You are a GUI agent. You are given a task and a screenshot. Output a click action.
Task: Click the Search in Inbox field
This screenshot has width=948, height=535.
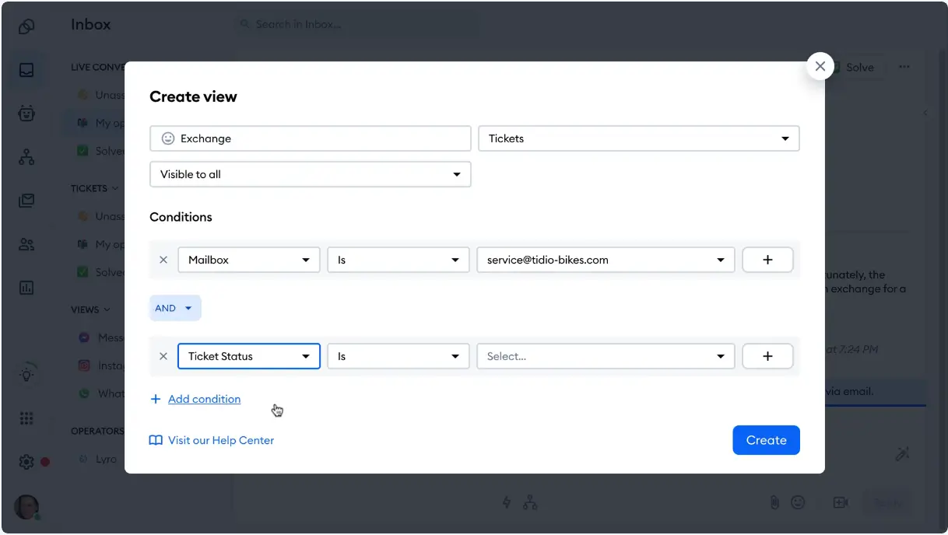pyautogui.click(x=356, y=24)
